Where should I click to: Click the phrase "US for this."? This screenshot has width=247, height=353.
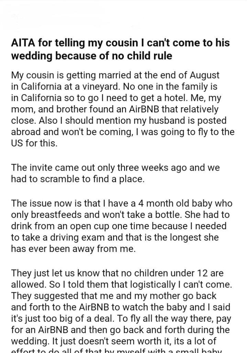pyautogui.click(x=34, y=144)
